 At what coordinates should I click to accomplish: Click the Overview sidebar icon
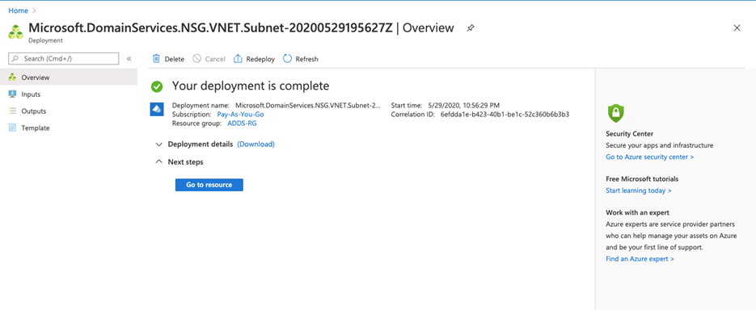point(13,77)
